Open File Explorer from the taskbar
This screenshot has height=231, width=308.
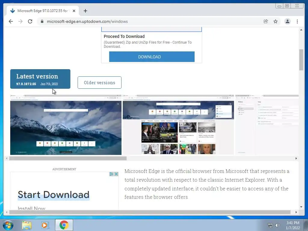pyautogui.click(x=27, y=225)
